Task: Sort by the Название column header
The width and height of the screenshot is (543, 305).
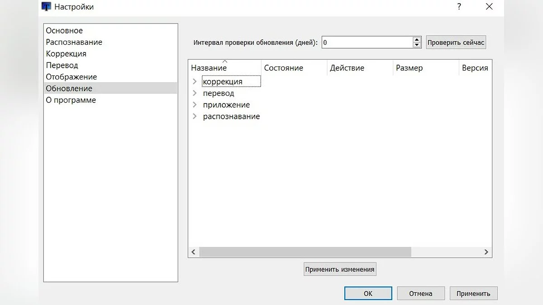Action: [225, 68]
